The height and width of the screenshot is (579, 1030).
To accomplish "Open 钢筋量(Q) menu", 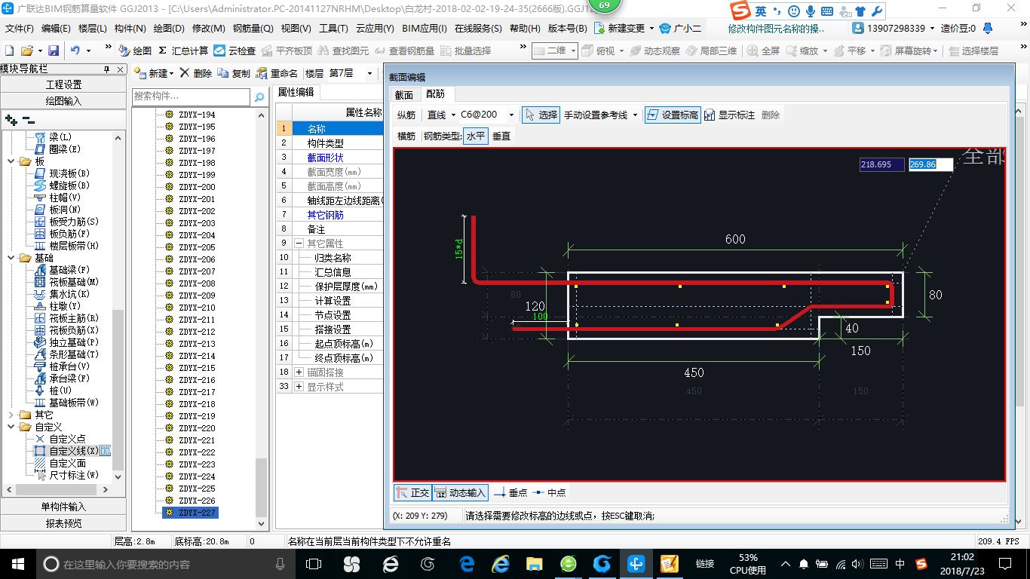I will pos(253,28).
